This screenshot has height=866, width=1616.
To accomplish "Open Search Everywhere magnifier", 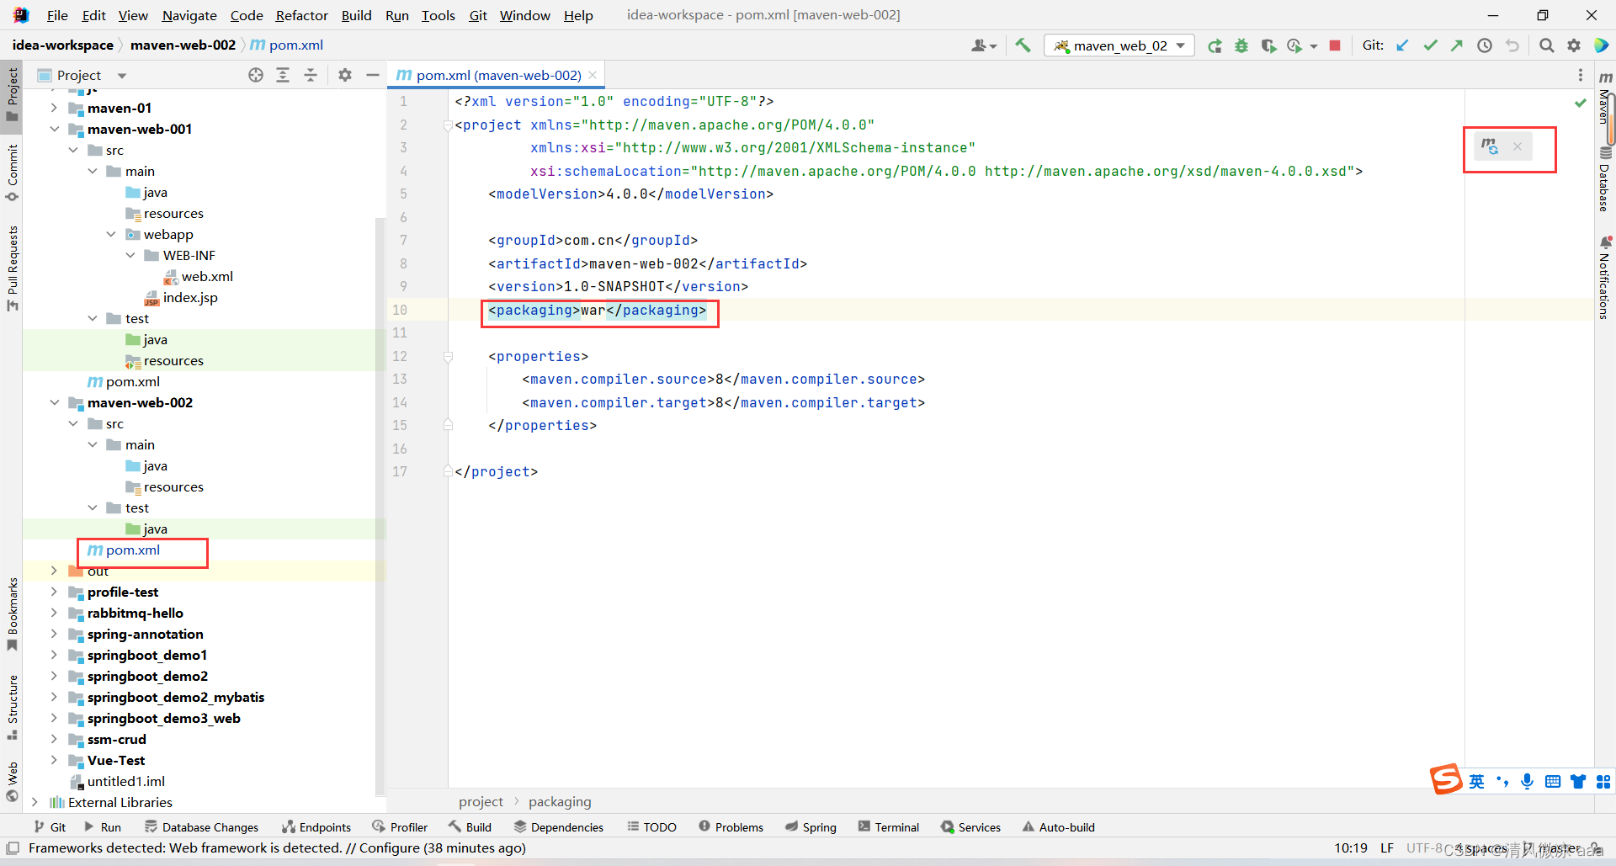I will (1546, 45).
